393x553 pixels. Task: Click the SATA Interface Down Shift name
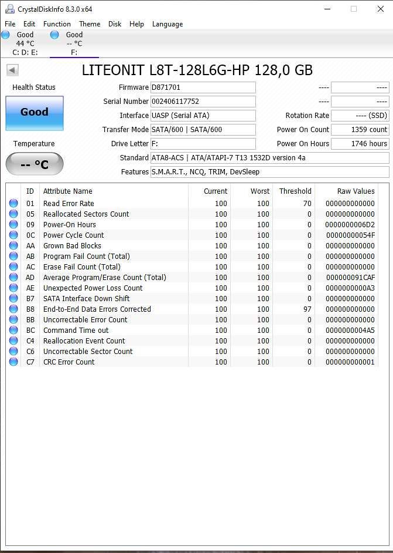tap(86, 299)
